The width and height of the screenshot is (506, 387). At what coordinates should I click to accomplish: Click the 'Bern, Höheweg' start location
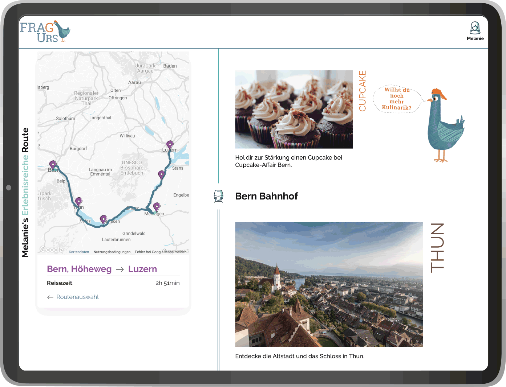[x=79, y=269]
